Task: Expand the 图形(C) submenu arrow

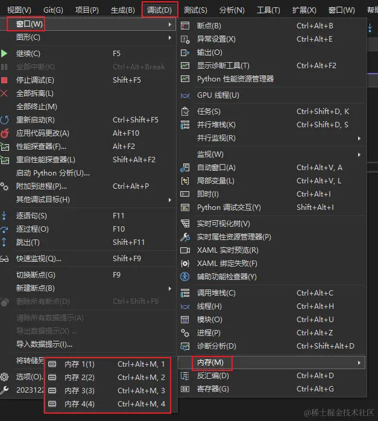Action: [170, 37]
